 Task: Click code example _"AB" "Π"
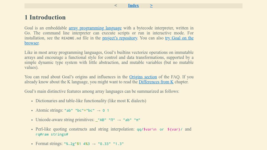(x=105, y=120)
